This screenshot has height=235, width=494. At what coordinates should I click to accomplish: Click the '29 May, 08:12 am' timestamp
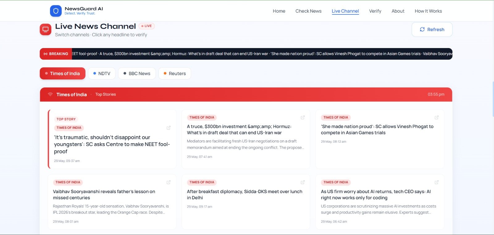[333, 142]
